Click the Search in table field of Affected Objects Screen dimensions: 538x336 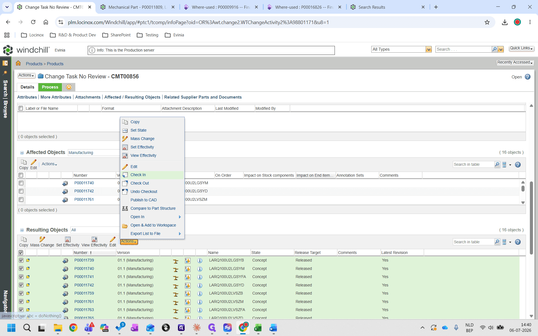click(x=473, y=165)
